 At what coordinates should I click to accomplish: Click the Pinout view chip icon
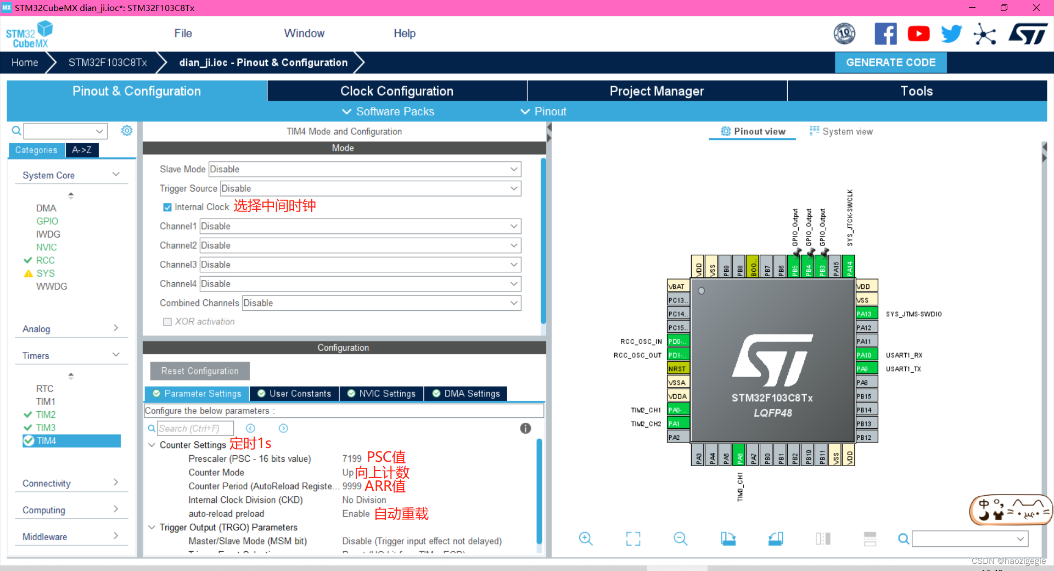point(726,131)
